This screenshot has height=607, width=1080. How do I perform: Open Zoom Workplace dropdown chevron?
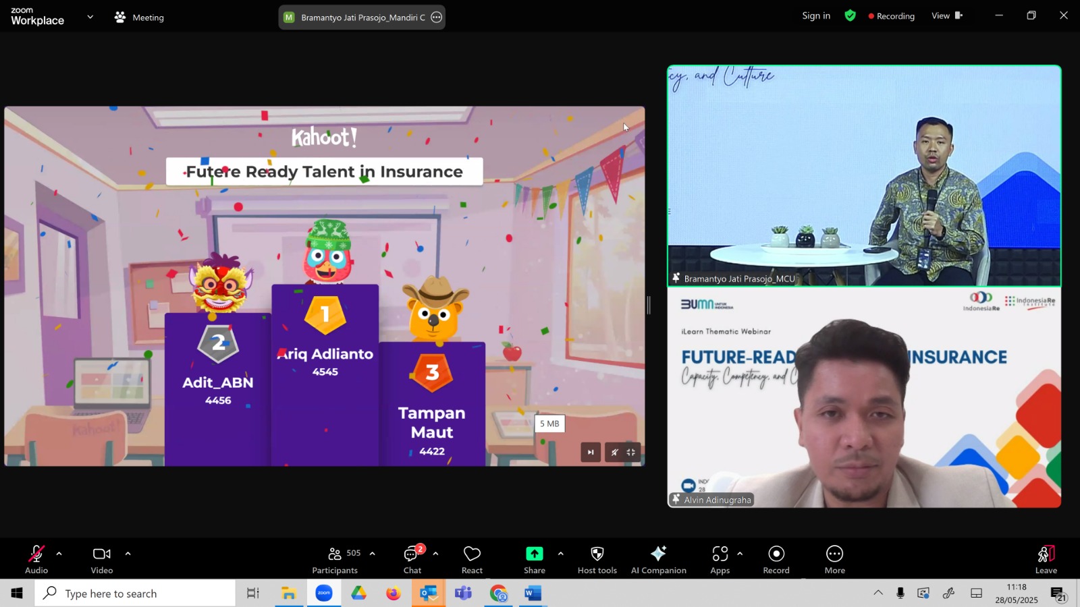click(90, 17)
